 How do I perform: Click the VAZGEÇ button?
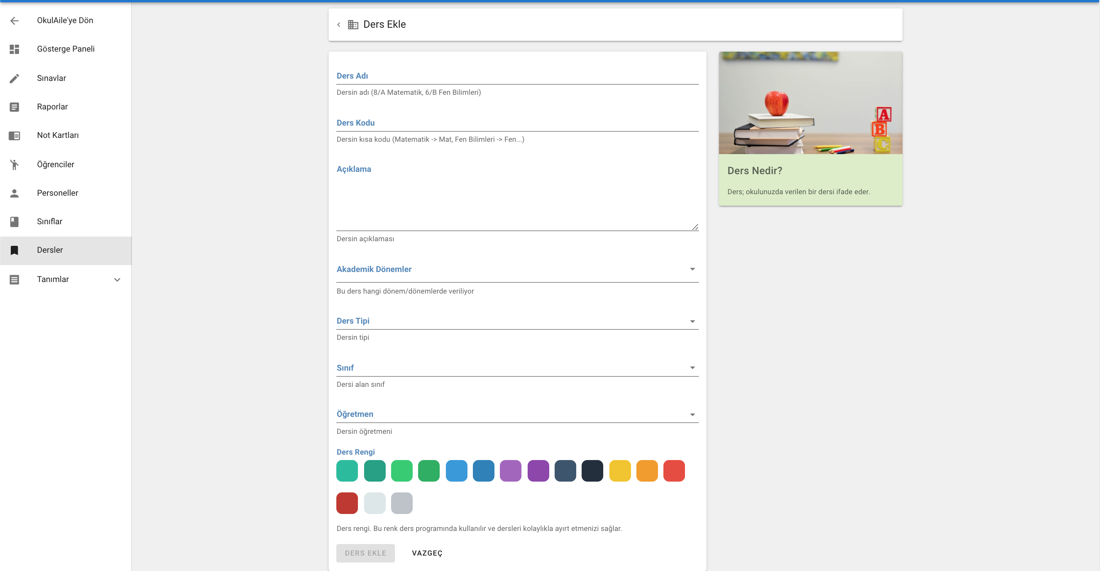pos(427,553)
